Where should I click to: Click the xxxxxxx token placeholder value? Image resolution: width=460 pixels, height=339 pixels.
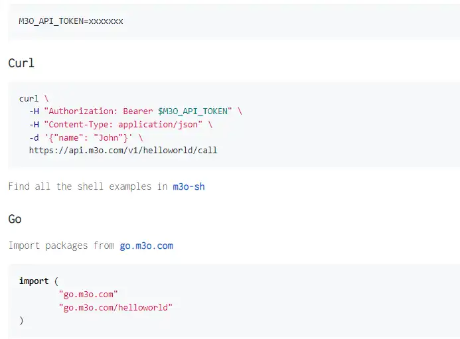click(106, 21)
